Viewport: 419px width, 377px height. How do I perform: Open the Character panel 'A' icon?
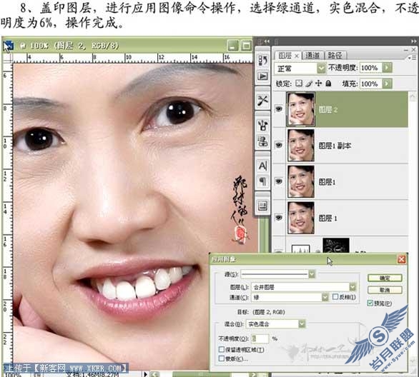click(262, 166)
